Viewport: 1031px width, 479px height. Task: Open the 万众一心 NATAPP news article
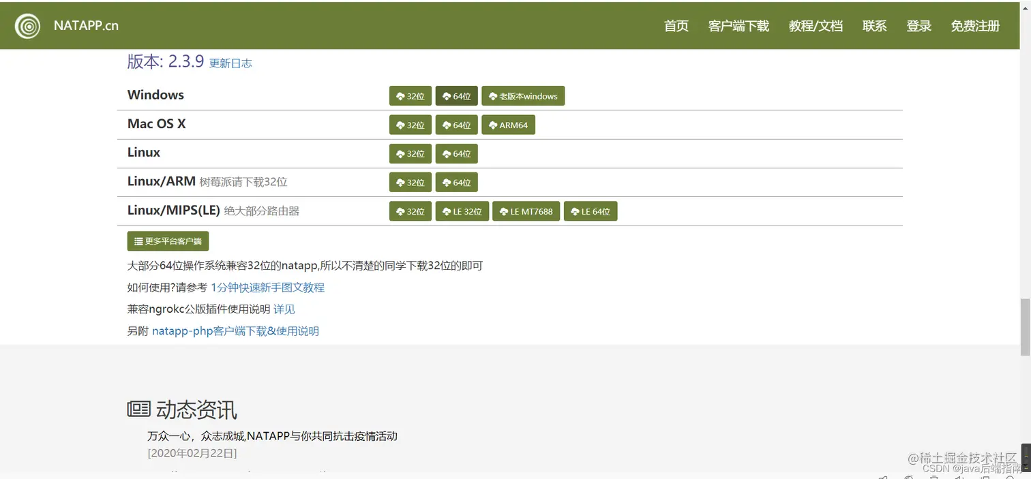(272, 436)
